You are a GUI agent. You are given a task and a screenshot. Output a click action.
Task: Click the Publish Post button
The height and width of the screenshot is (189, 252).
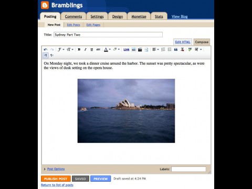coord(56,178)
